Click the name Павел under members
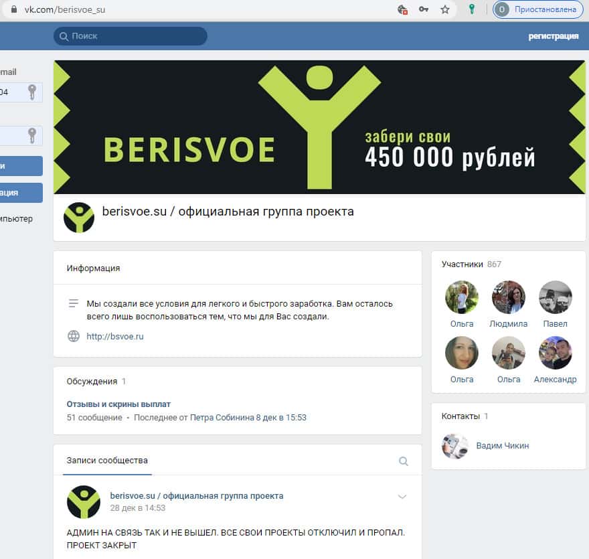The height and width of the screenshot is (559, 589). tap(555, 323)
